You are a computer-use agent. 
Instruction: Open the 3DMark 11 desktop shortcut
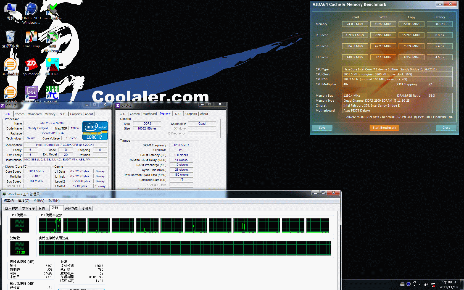(10, 67)
